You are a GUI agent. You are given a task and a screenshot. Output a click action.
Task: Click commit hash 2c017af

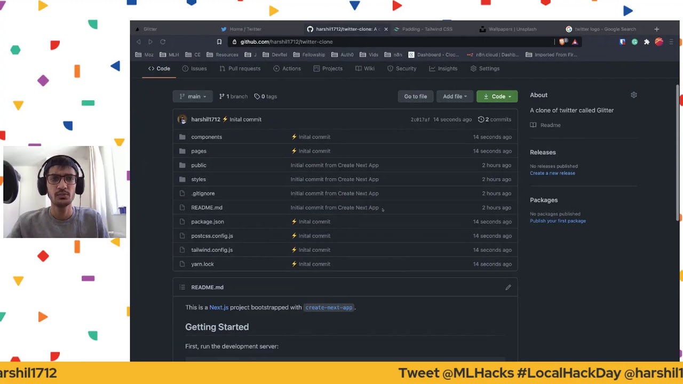pyautogui.click(x=420, y=119)
